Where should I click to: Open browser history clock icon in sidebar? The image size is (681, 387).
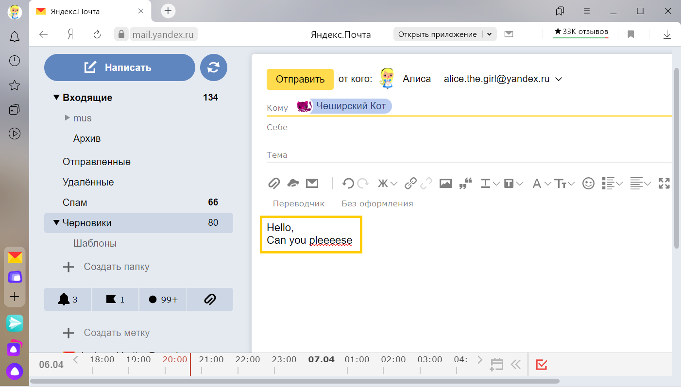[15, 61]
